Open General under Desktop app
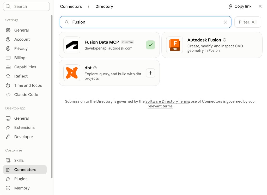 25,118
